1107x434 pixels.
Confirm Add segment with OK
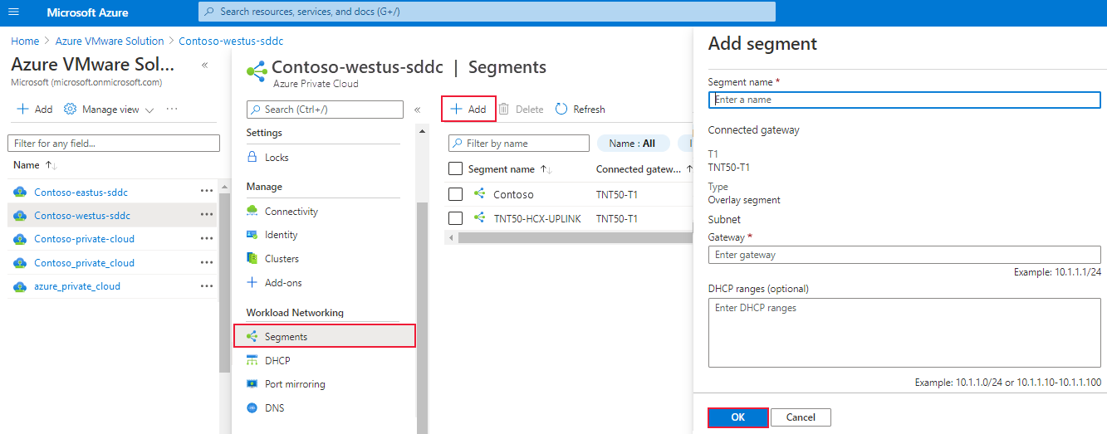(x=737, y=417)
